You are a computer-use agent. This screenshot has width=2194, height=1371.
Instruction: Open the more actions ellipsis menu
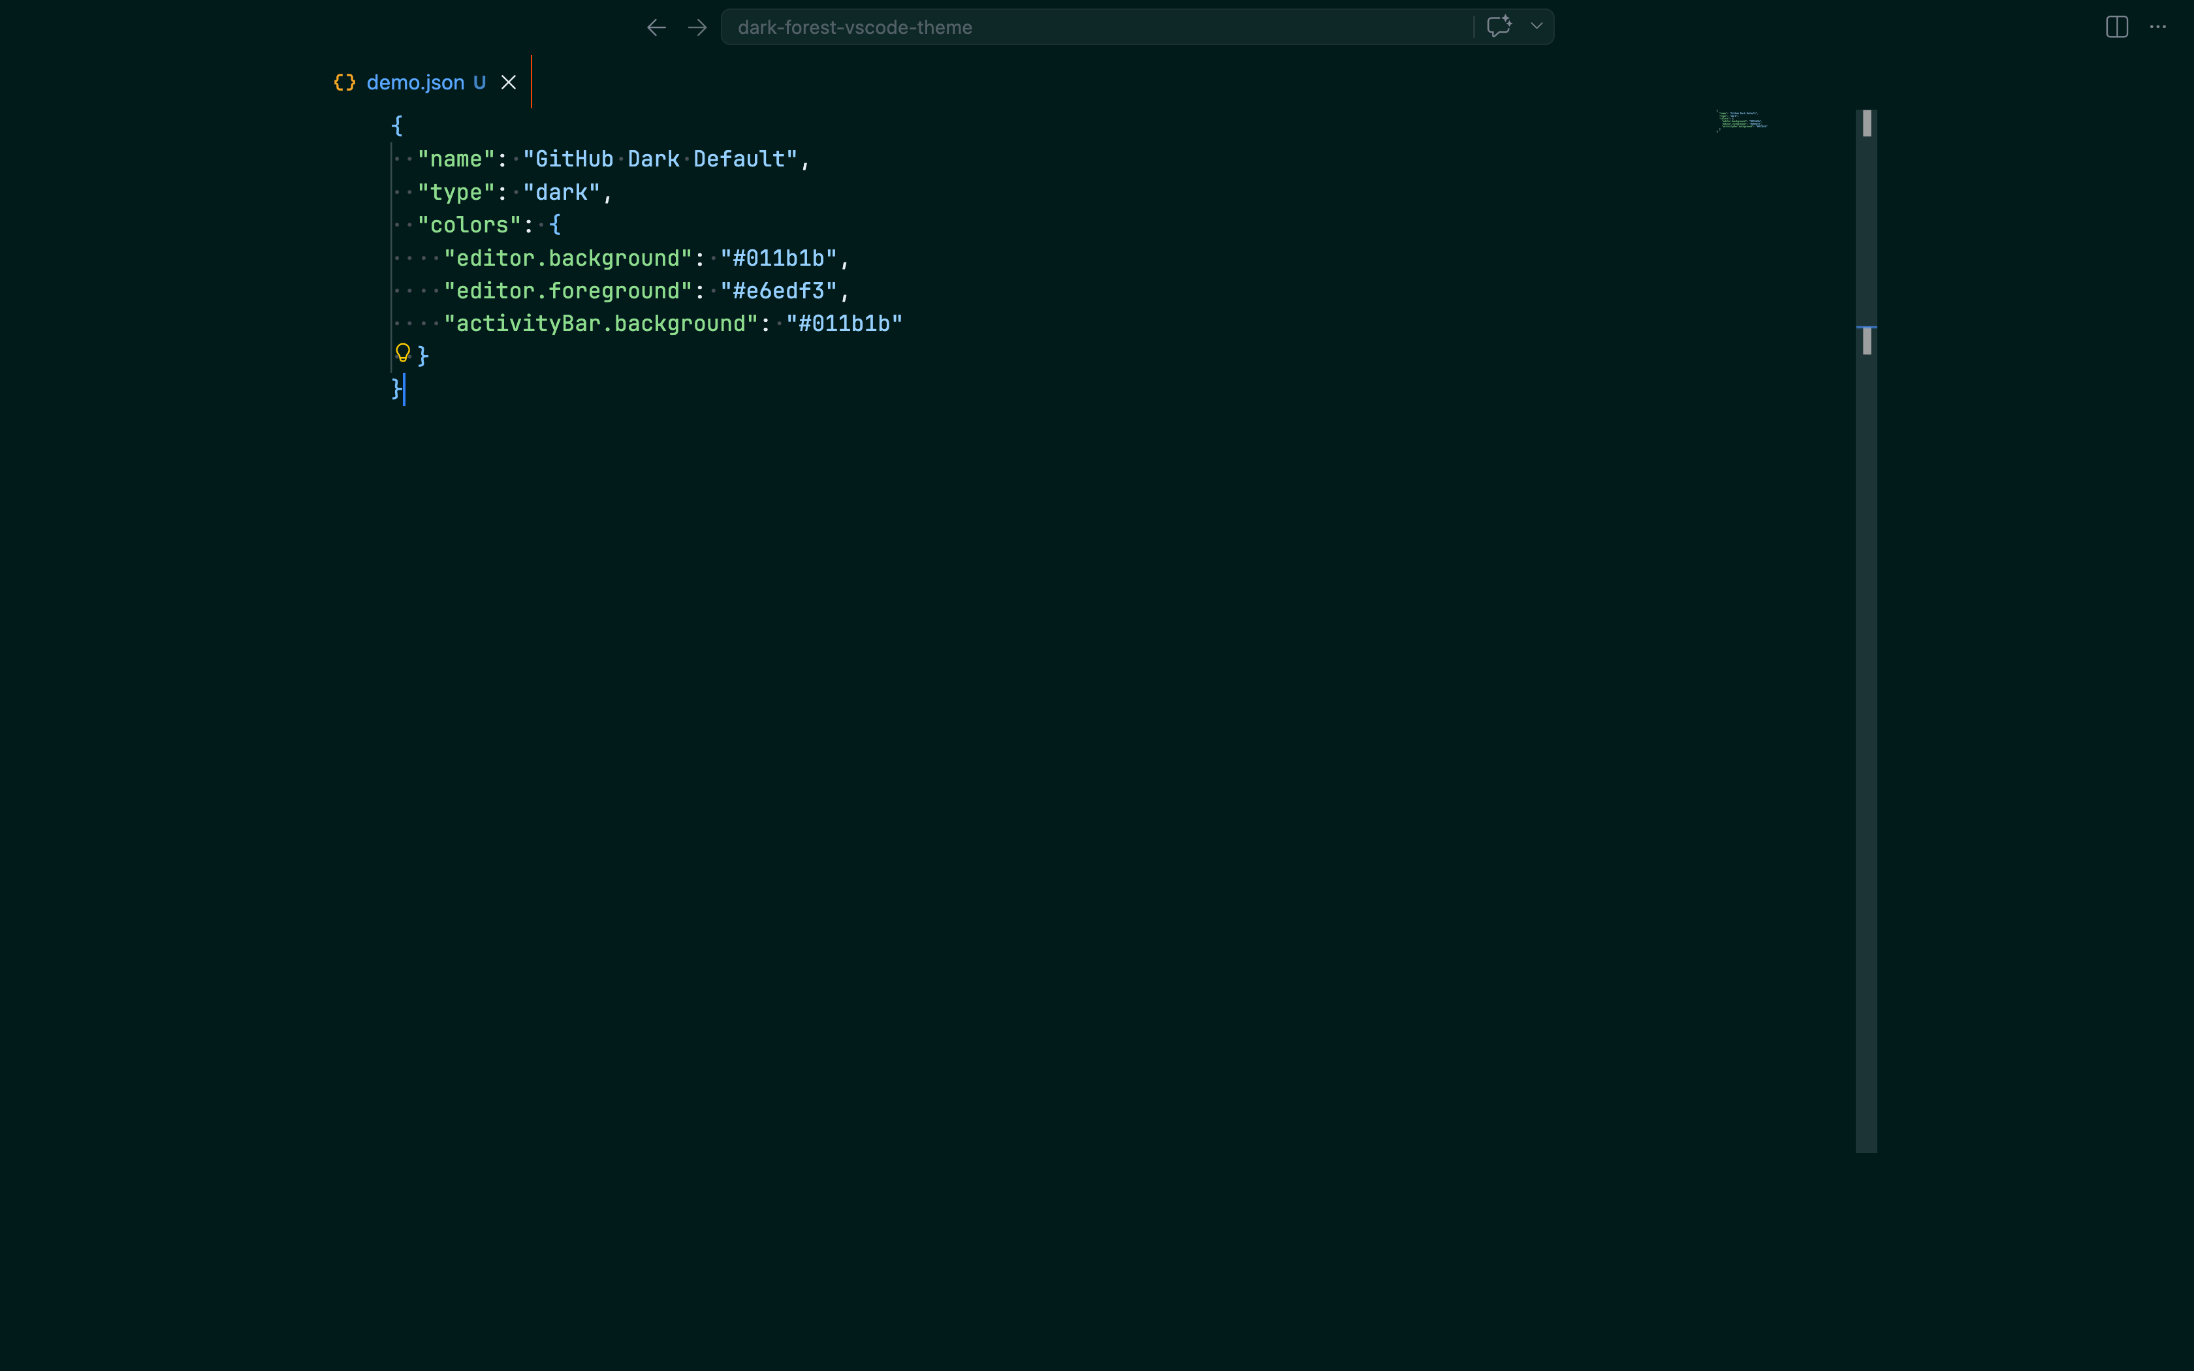pos(2157,27)
